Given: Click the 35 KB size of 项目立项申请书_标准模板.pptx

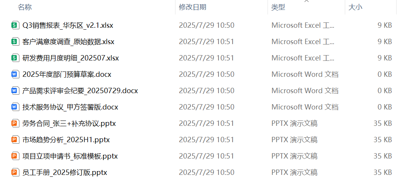Looking at the screenshot, I should click(382, 156).
